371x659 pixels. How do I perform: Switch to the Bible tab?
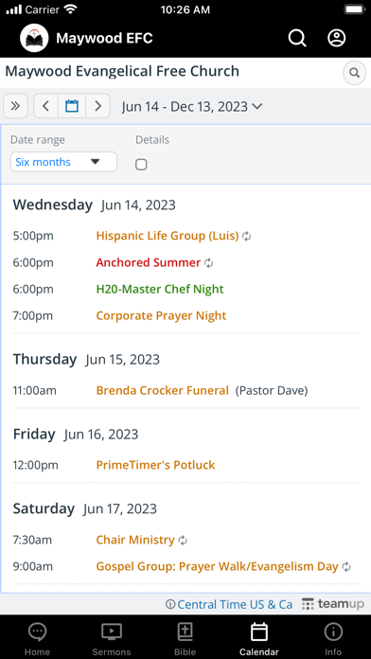tap(185, 639)
